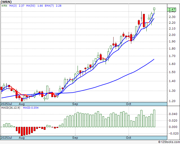The width and height of the screenshot is (180, 144).
Task: Click the last green MACD histogram bar
Action: click(x=154, y=118)
